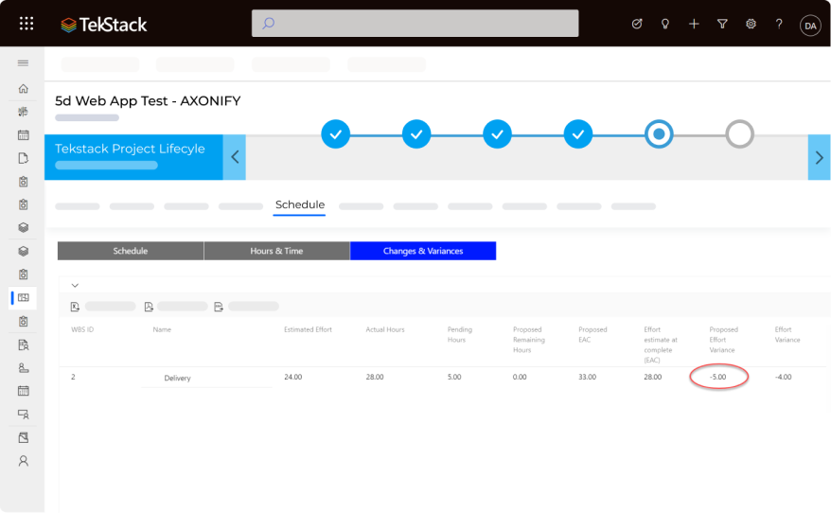Screen dimensions: 831x513
Task: Open the Hours & Time sub-tab
Action: tap(276, 251)
